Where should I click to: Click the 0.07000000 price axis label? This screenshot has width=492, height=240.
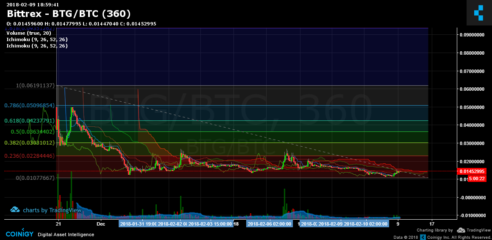(x=472, y=71)
